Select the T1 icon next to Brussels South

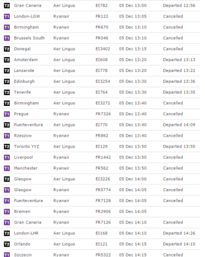pos(7,38)
